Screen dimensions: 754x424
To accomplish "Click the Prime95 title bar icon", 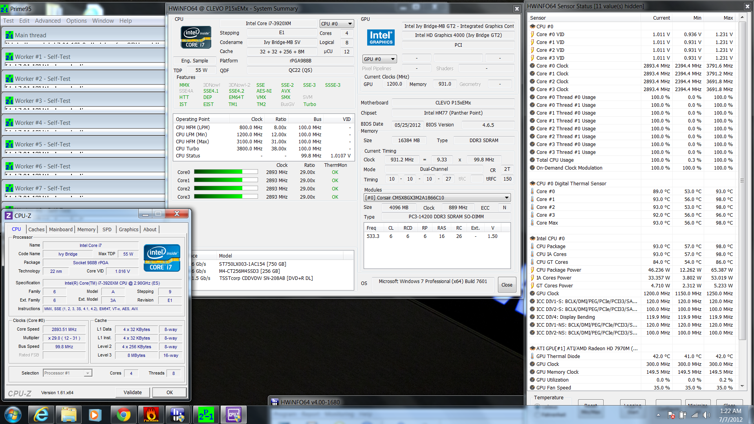I will click(5, 9).
